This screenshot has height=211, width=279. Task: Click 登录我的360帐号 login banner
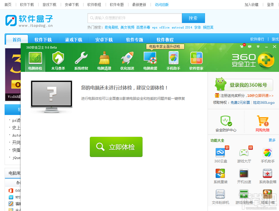[248, 85]
